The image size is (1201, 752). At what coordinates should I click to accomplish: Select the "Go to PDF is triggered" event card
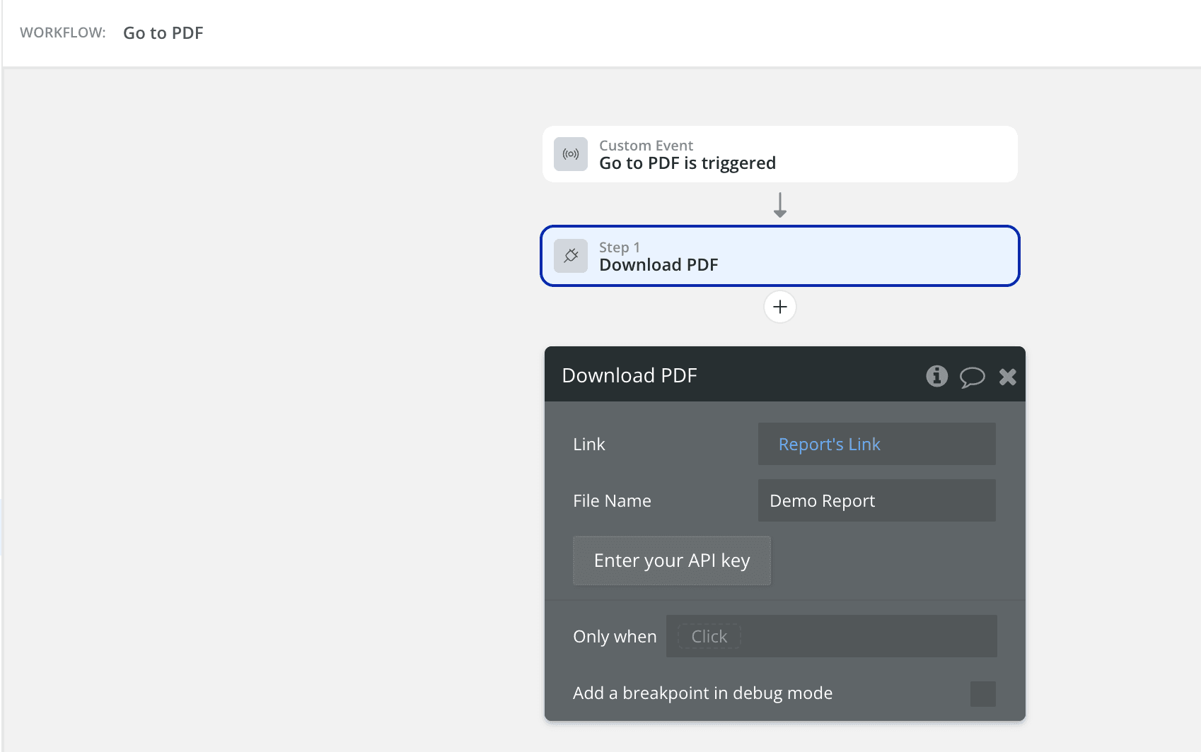pyautogui.click(x=779, y=154)
